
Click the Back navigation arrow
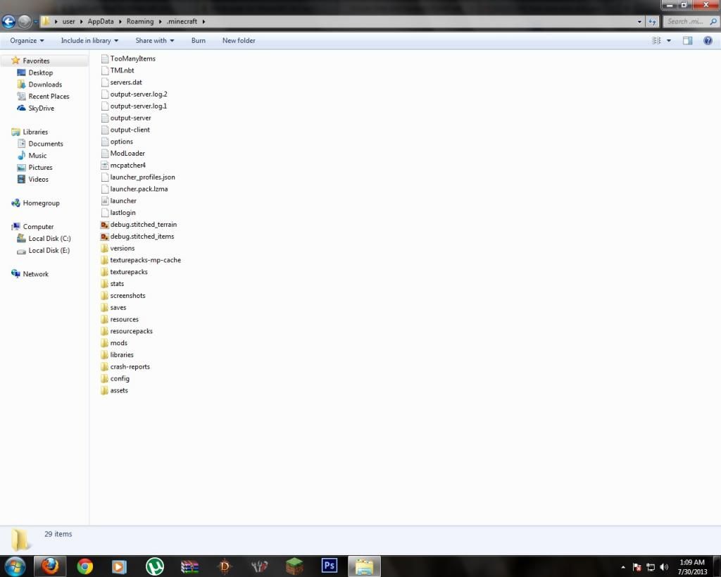click(x=9, y=22)
